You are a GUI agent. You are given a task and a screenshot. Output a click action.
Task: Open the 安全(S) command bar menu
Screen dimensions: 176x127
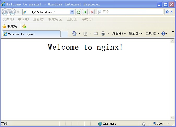pos(136,34)
